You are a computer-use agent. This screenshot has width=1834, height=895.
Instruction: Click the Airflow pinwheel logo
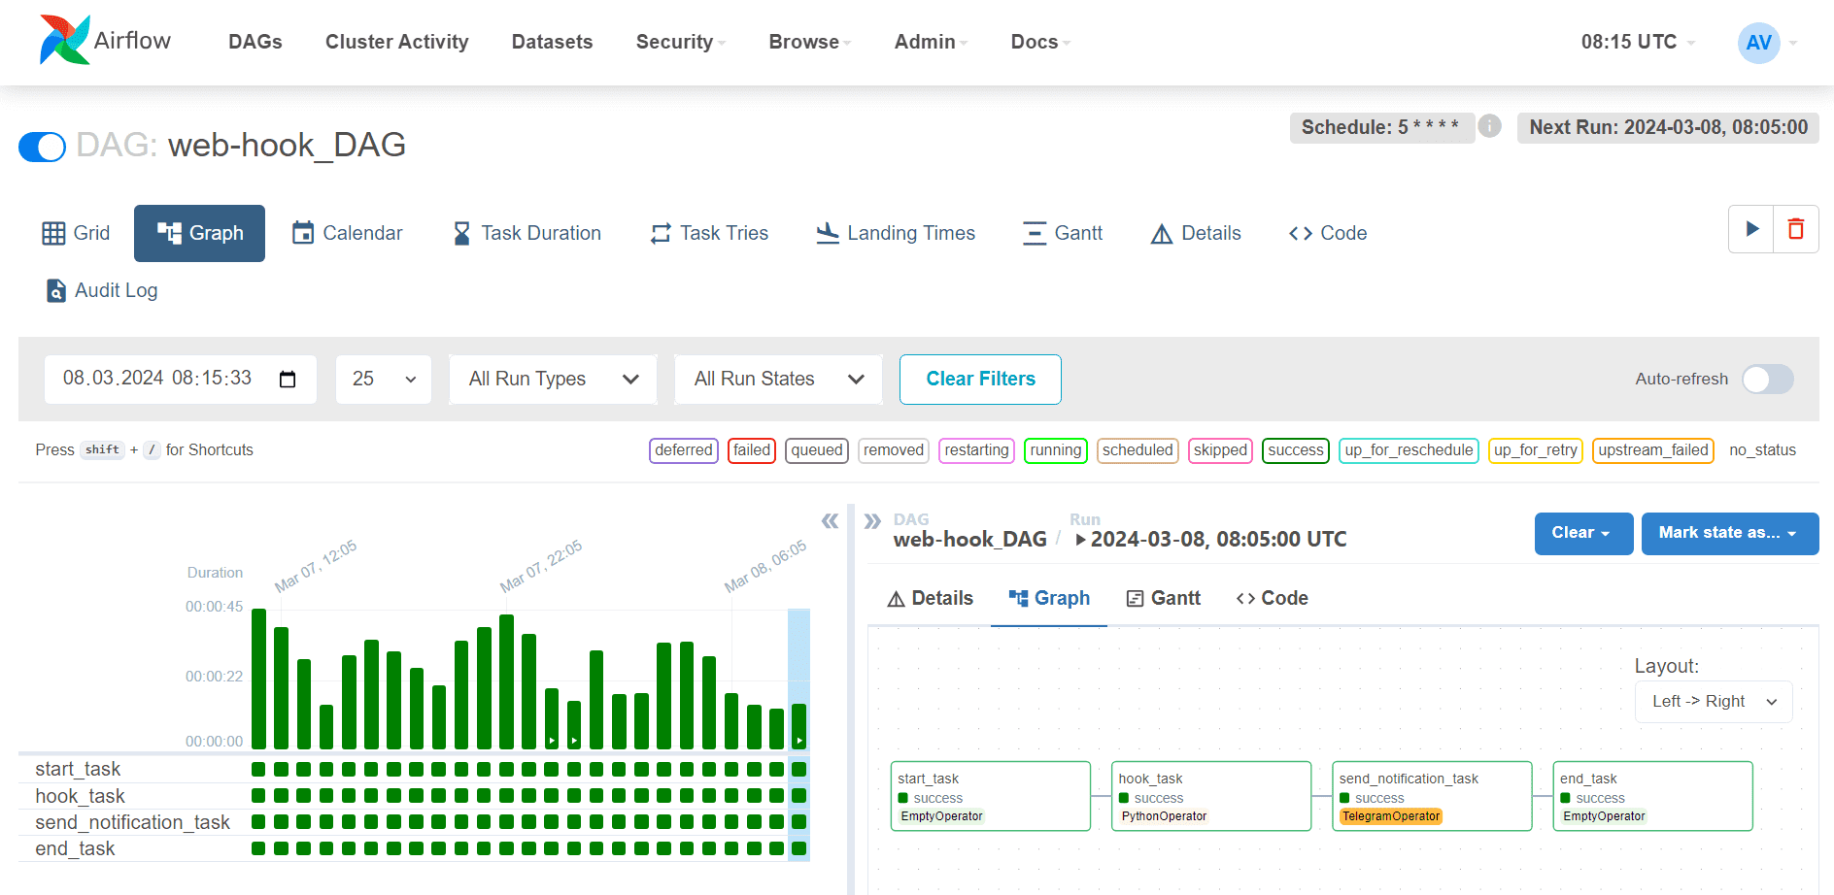tap(64, 41)
